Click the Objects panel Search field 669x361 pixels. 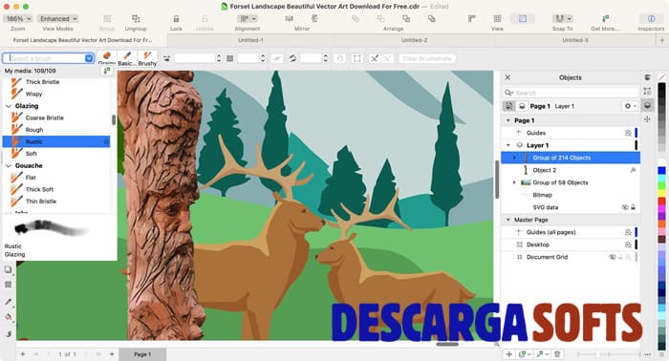tap(571, 93)
